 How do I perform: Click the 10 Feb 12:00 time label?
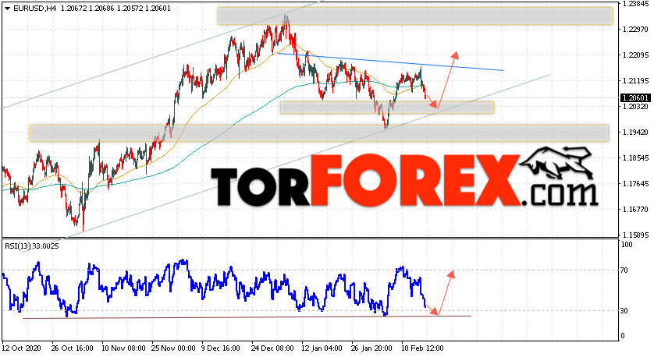422,348
